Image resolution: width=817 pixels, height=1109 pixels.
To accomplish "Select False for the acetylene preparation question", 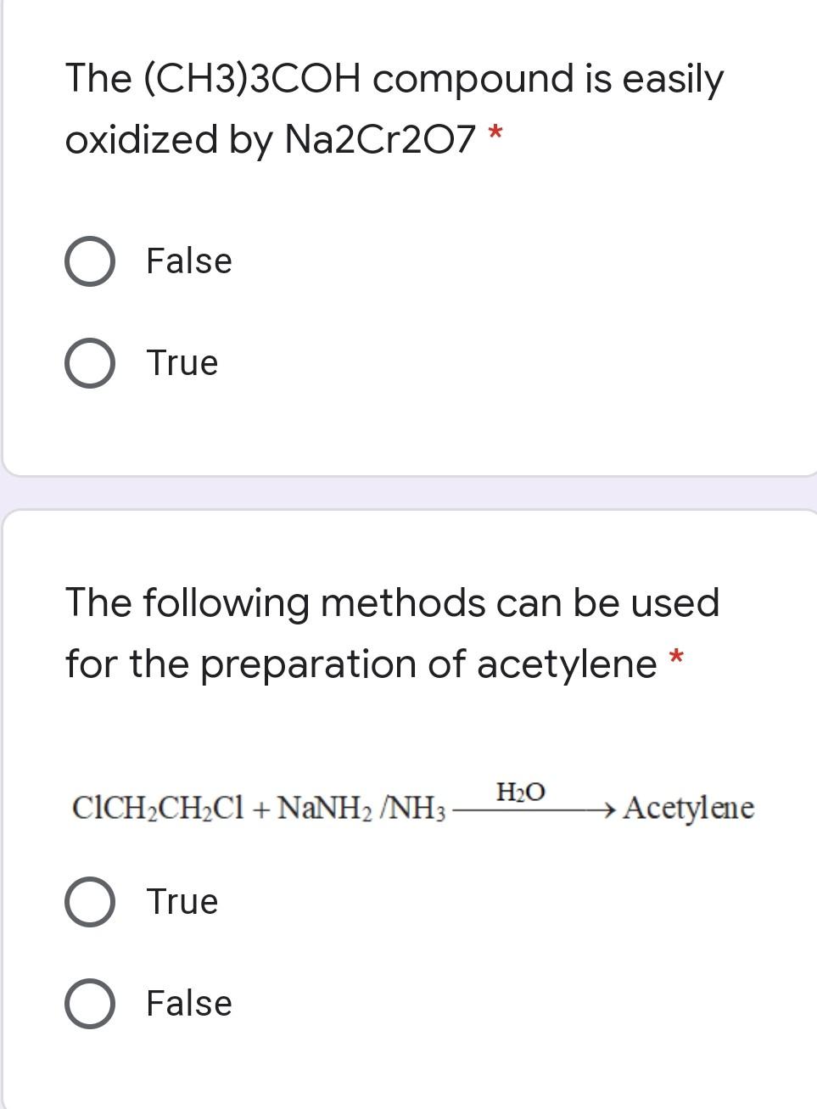I will click(89, 1003).
